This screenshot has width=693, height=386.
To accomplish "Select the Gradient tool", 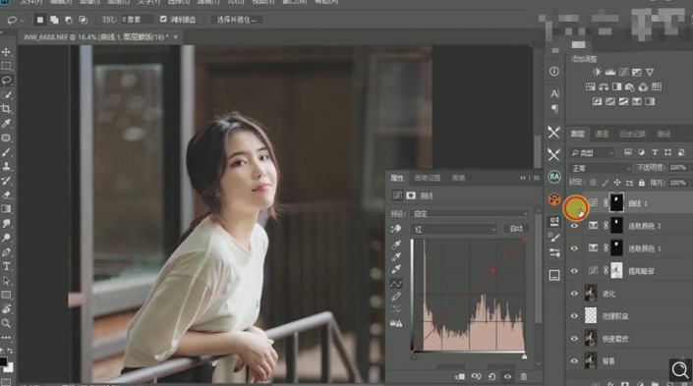I will tap(6, 209).
